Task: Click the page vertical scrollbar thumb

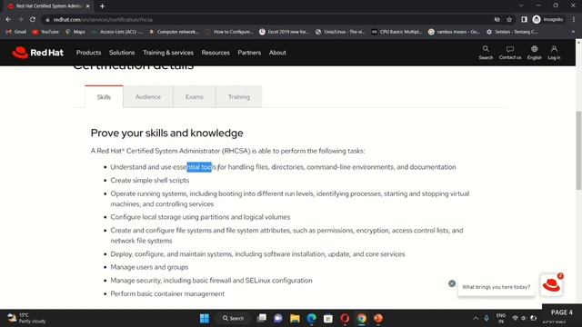Action: 578,150
